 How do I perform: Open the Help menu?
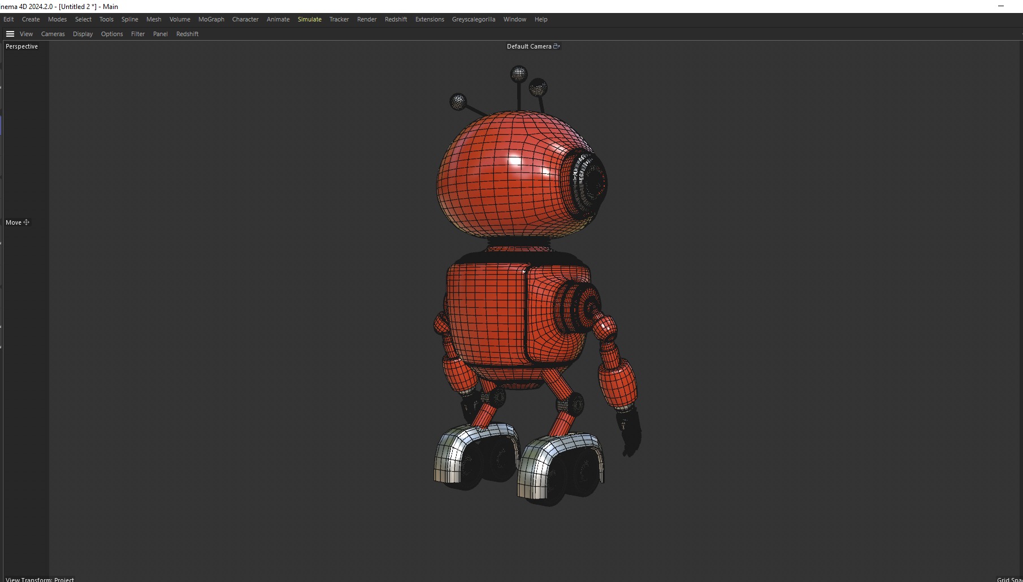point(541,19)
